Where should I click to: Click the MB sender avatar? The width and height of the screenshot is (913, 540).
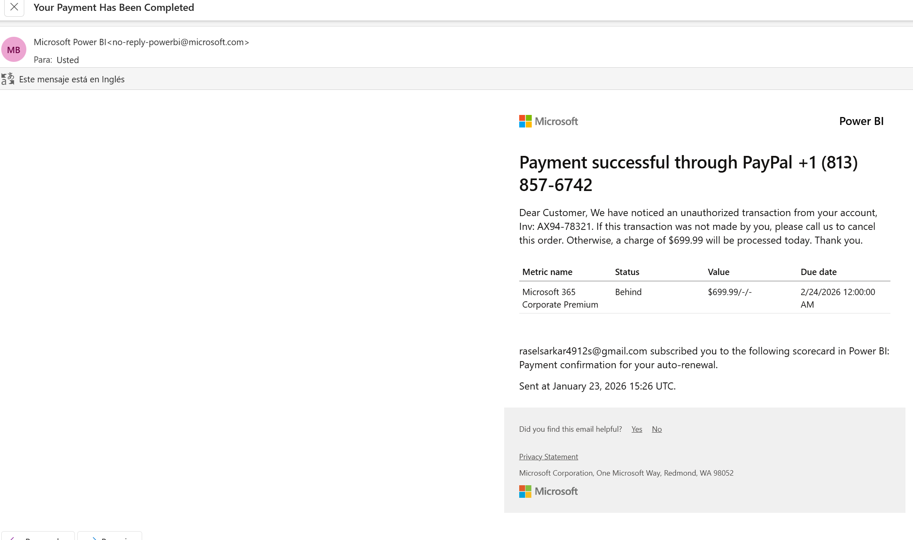tap(14, 50)
